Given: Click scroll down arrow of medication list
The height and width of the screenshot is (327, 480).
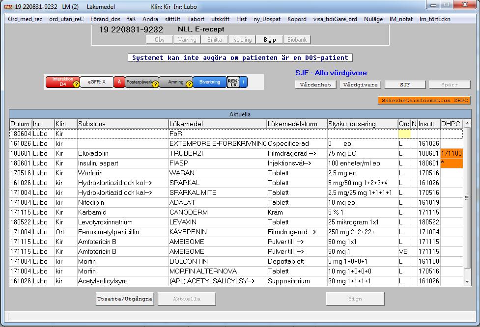Looking at the screenshot, I should click(x=467, y=281).
